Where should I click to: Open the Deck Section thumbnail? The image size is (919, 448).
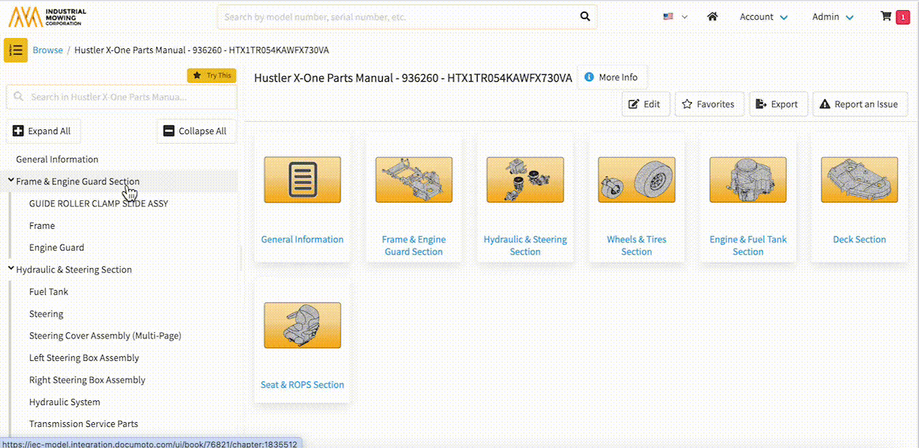click(x=859, y=180)
